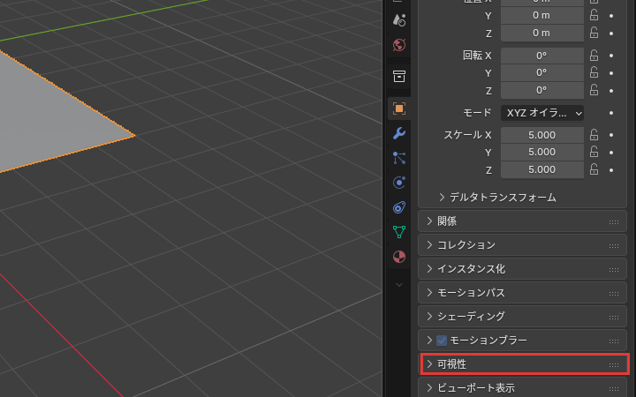Grab the コレクション panel drag handle
Viewport: 636px width, 397px height.
(614, 246)
